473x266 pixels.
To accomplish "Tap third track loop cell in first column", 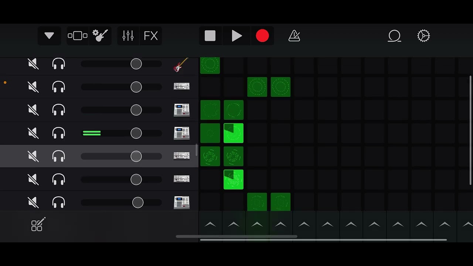I will 210,110.
